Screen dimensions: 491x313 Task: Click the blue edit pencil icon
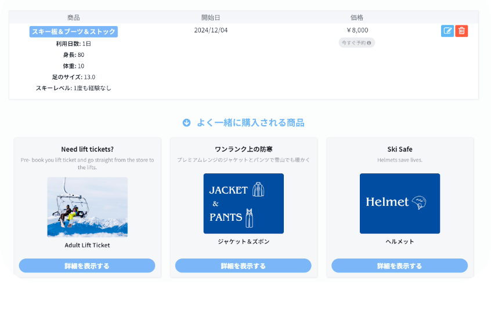click(x=447, y=31)
